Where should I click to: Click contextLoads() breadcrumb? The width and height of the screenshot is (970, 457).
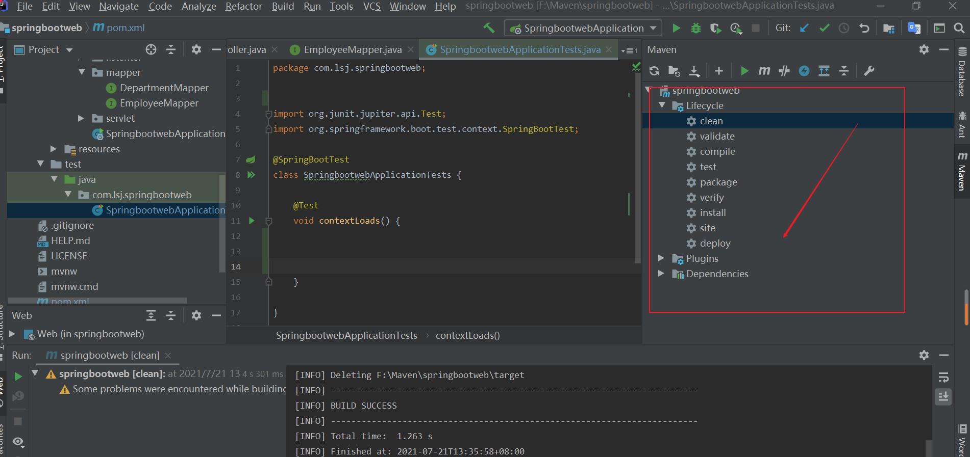(468, 335)
